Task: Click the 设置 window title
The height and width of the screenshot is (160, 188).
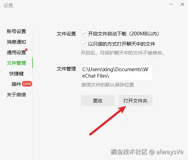Action: [8, 5]
